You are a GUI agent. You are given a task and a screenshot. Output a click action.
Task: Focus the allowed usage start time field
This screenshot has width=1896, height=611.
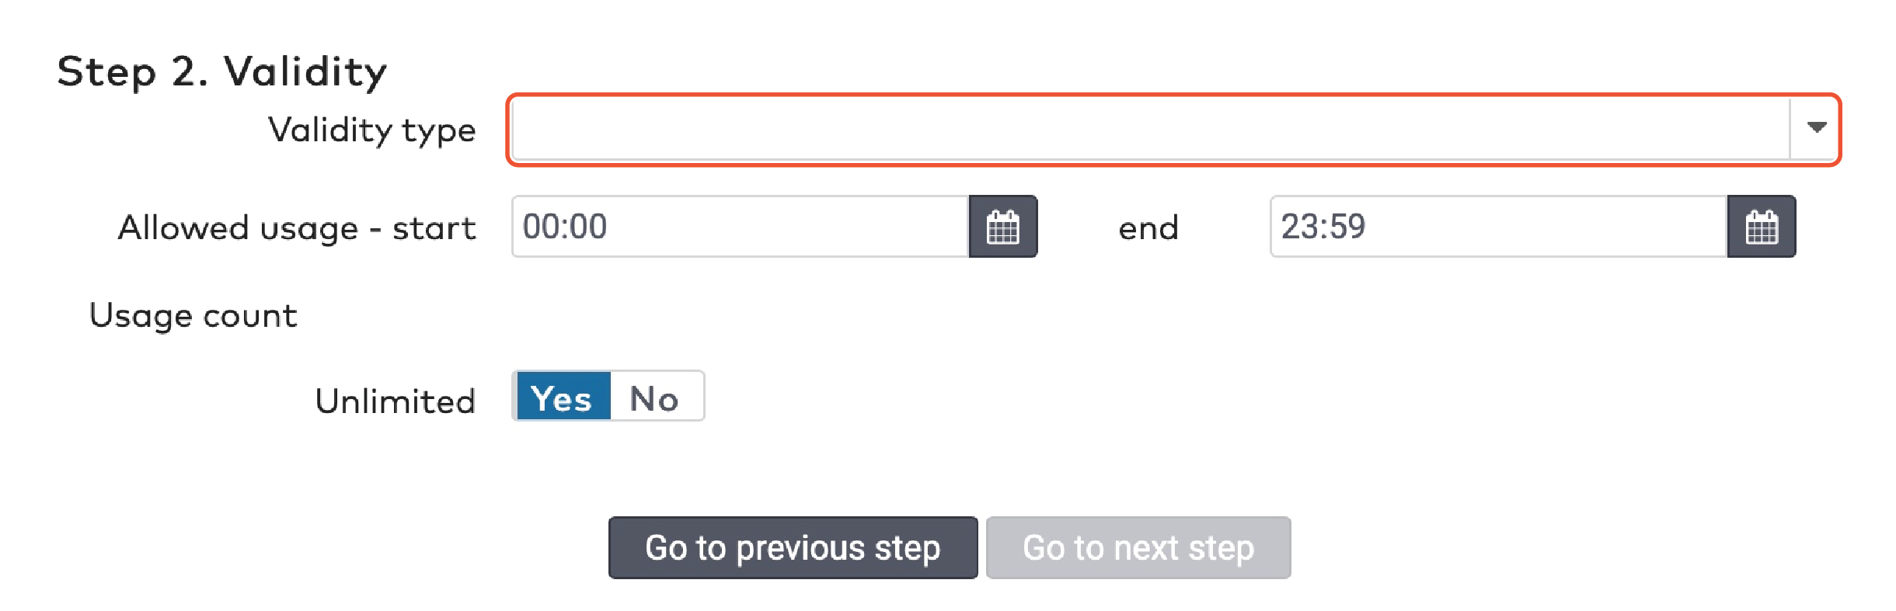(x=740, y=227)
